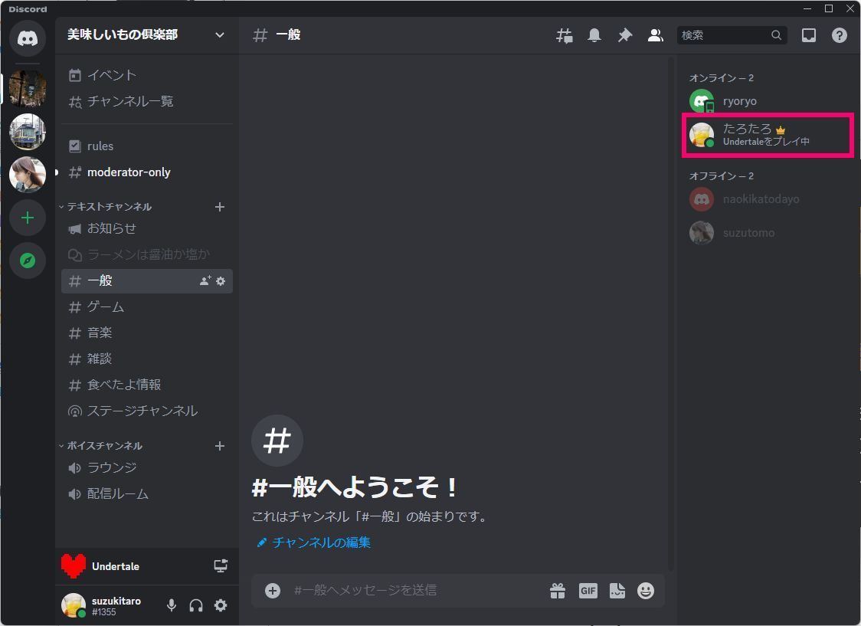Screen dimensions: 861x626
Task: Open the GIF picker
Action: pyautogui.click(x=588, y=590)
